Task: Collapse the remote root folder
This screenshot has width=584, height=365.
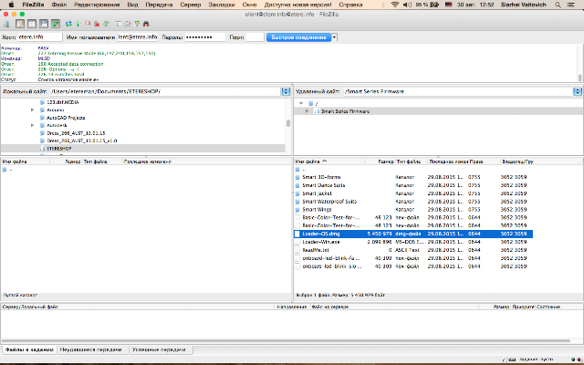Action: [301, 103]
